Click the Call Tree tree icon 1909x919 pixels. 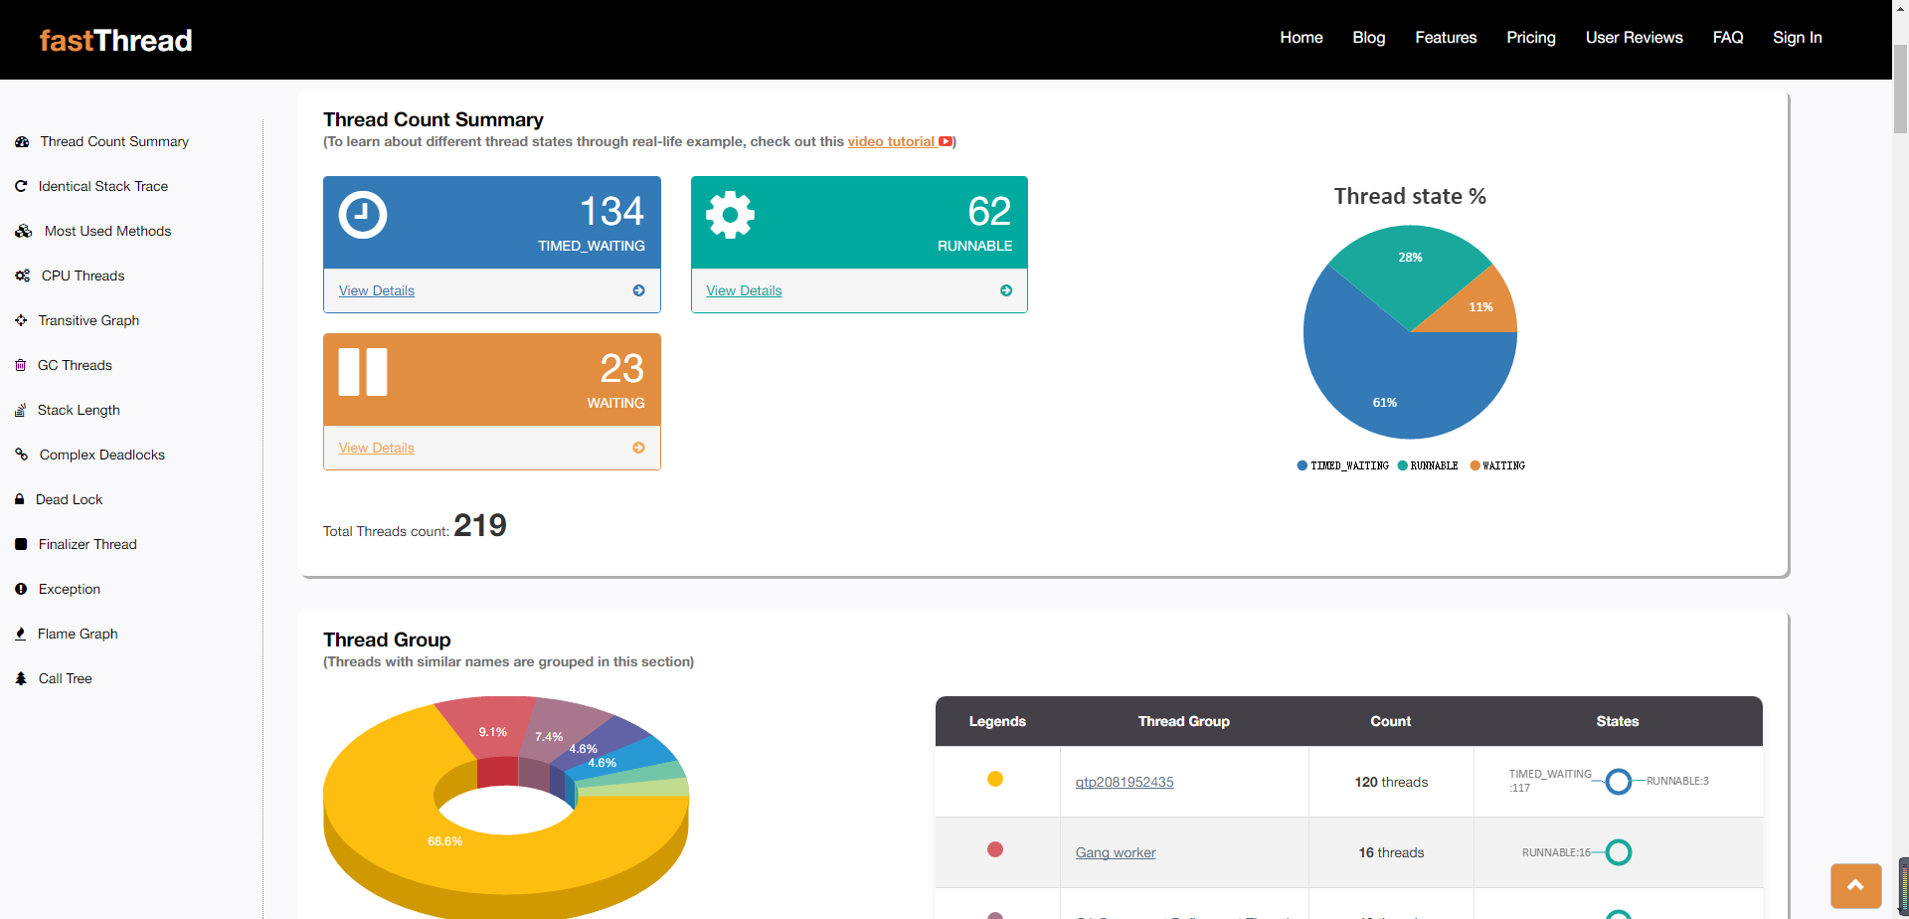[x=21, y=678]
